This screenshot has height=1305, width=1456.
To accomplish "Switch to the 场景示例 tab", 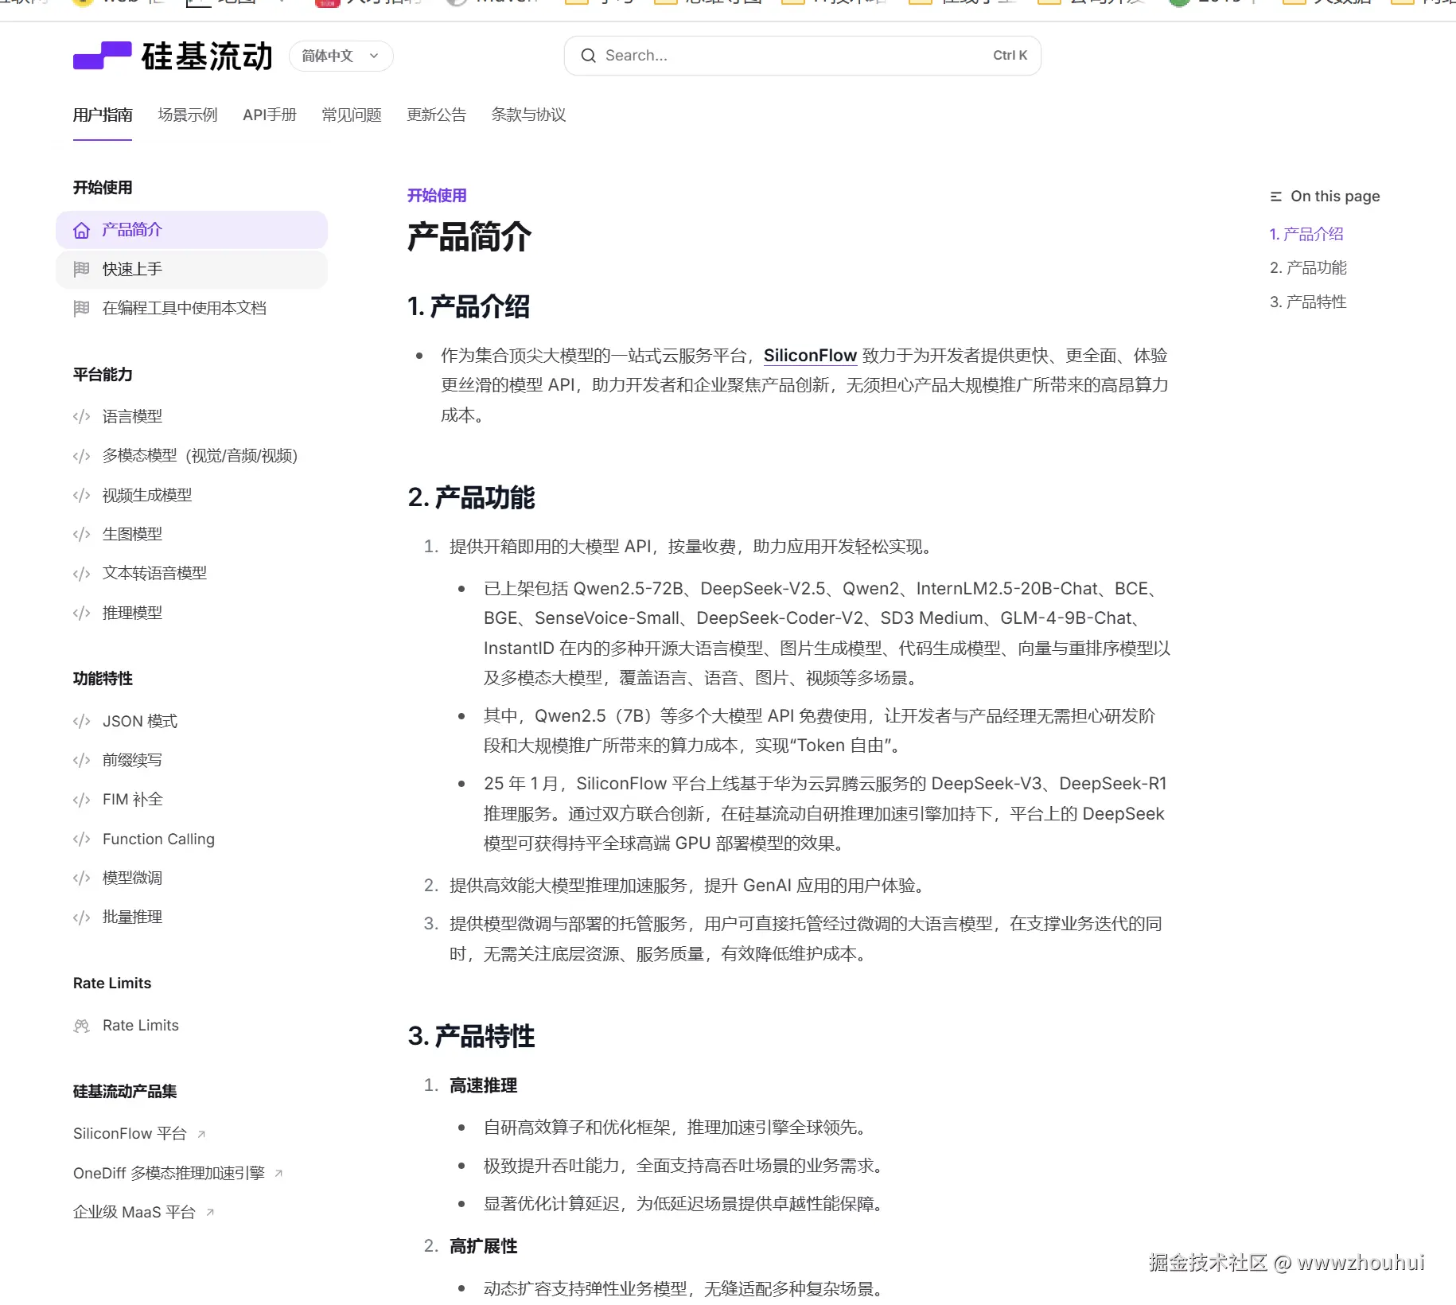I will pyautogui.click(x=188, y=115).
